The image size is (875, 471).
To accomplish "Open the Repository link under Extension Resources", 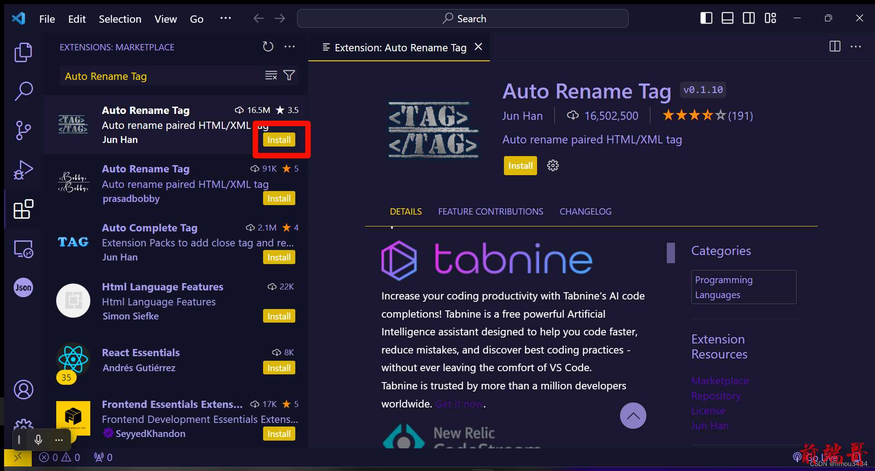I will [716, 396].
